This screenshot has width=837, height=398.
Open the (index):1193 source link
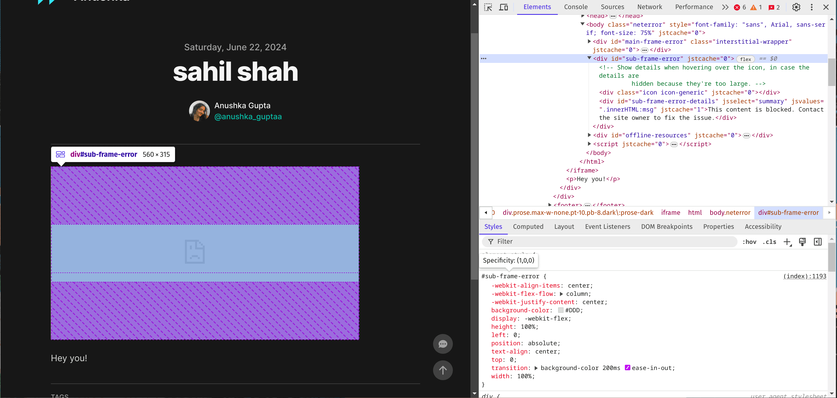pos(805,276)
